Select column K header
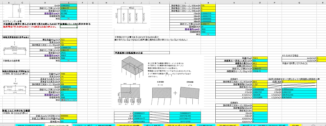 (159, 2)
